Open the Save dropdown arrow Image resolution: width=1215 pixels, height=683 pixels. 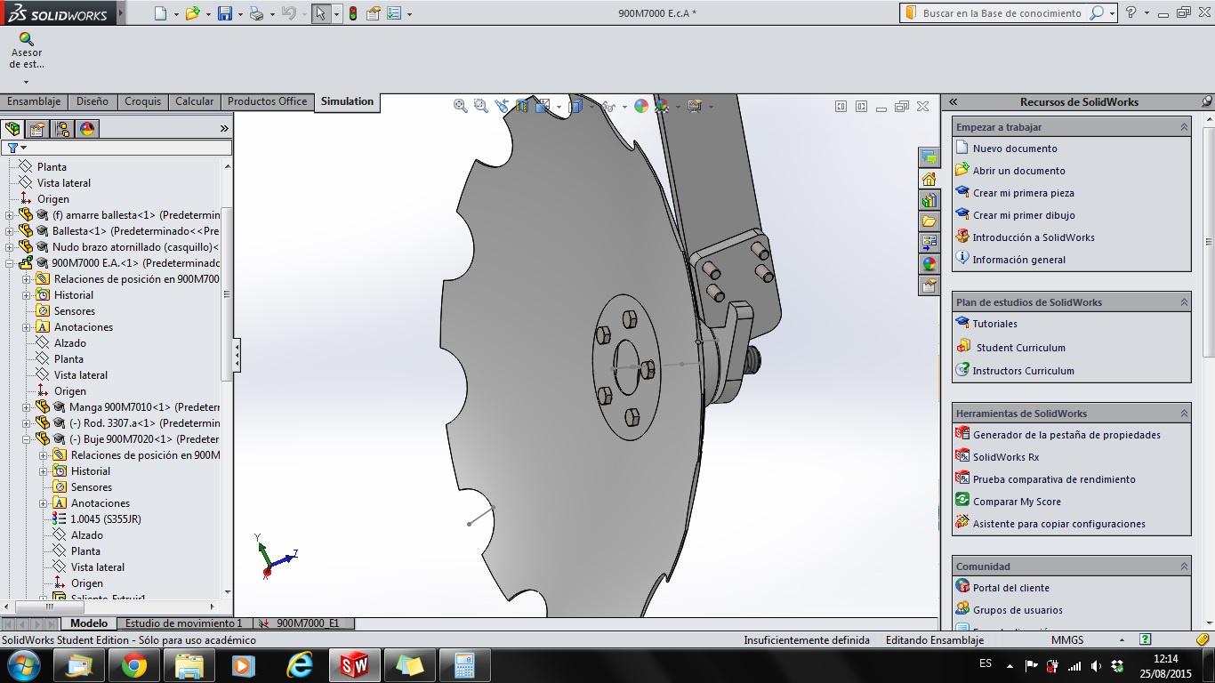point(240,14)
